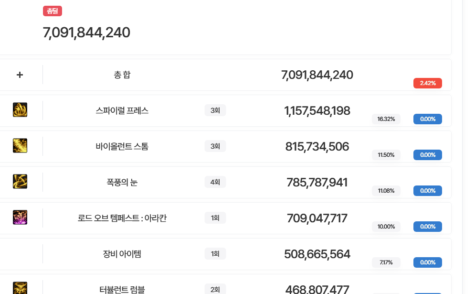
Task: Click the 바이올런트 스톰 skill icon
Action: pos(20,146)
